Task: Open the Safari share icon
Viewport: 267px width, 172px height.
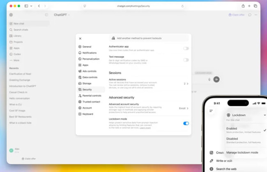Action: pyautogui.click(x=243, y=6)
